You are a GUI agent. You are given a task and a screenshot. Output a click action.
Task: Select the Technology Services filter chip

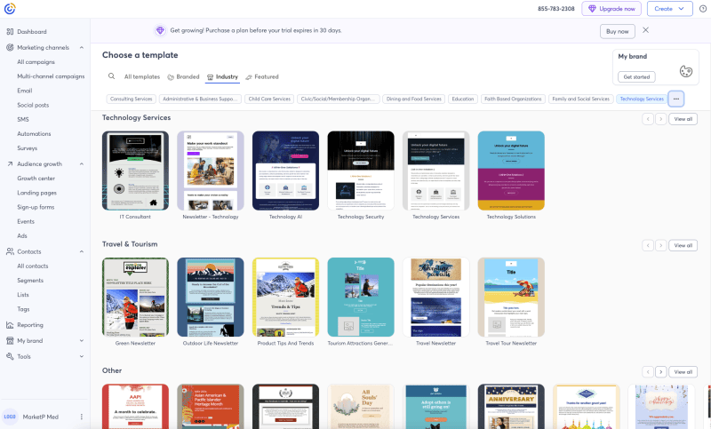(x=642, y=99)
